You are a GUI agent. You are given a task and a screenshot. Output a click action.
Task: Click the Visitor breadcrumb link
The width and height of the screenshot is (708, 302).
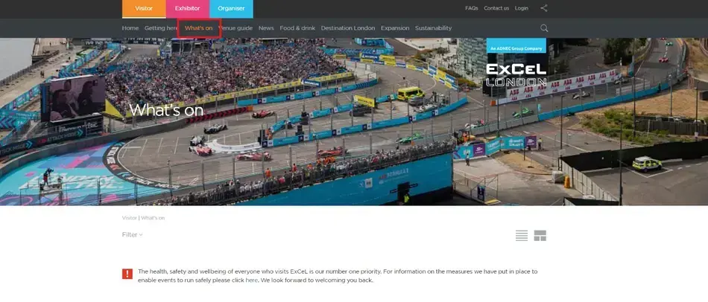129,218
